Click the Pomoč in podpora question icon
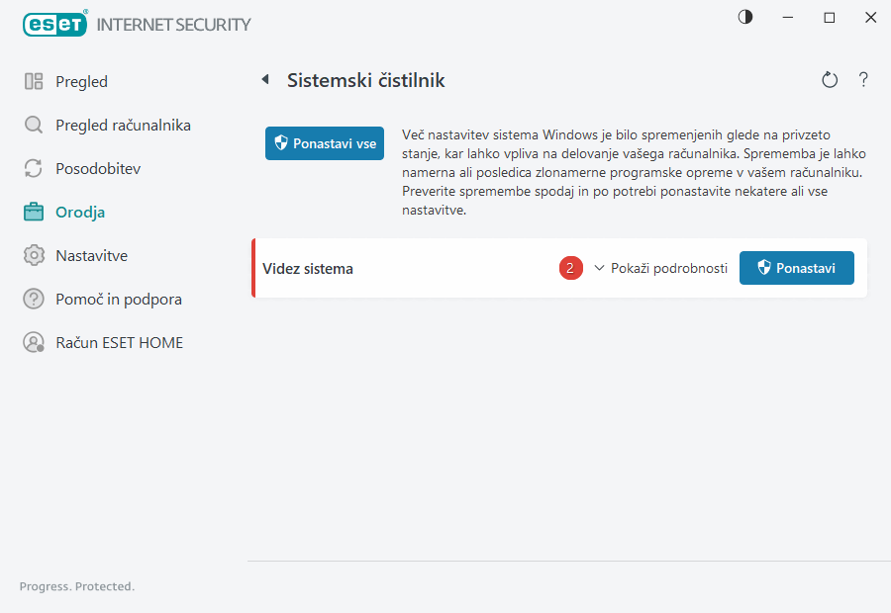Screen dimensions: 891x613 [34, 300]
